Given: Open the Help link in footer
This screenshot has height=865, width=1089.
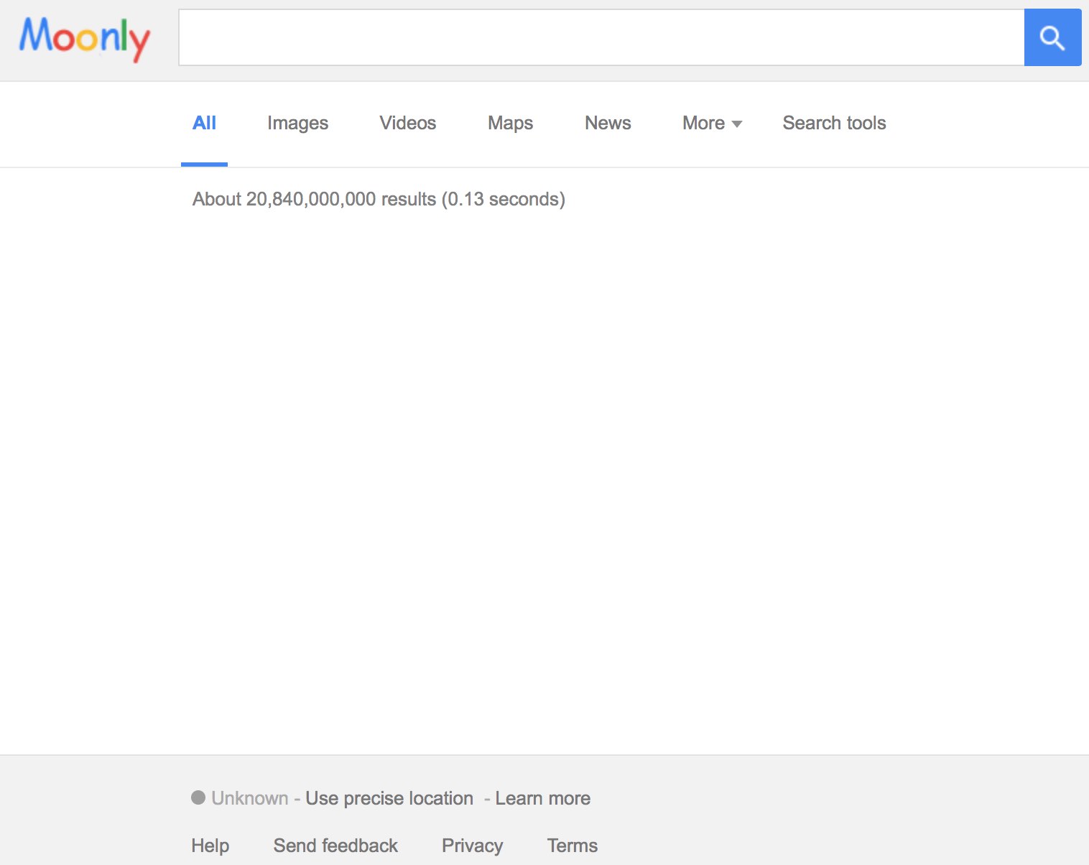Looking at the screenshot, I should 210,846.
